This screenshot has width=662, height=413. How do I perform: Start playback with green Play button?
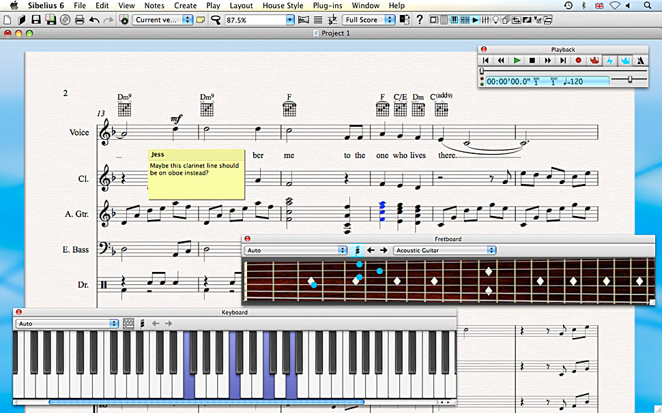[x=517, y=61]
